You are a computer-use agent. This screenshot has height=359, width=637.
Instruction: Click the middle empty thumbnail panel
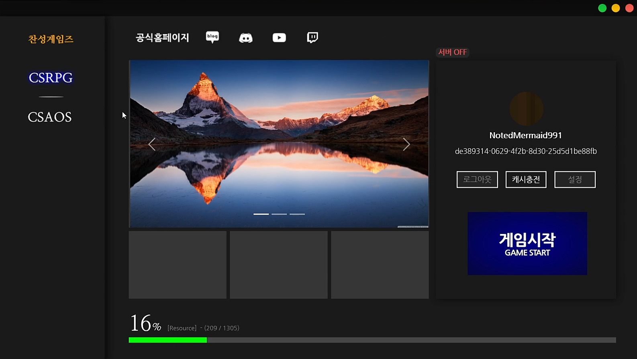pos(279,265)
